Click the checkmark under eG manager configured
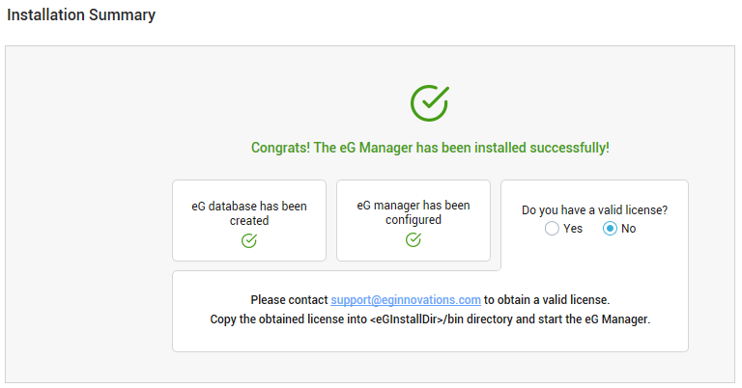 (414, 239)
